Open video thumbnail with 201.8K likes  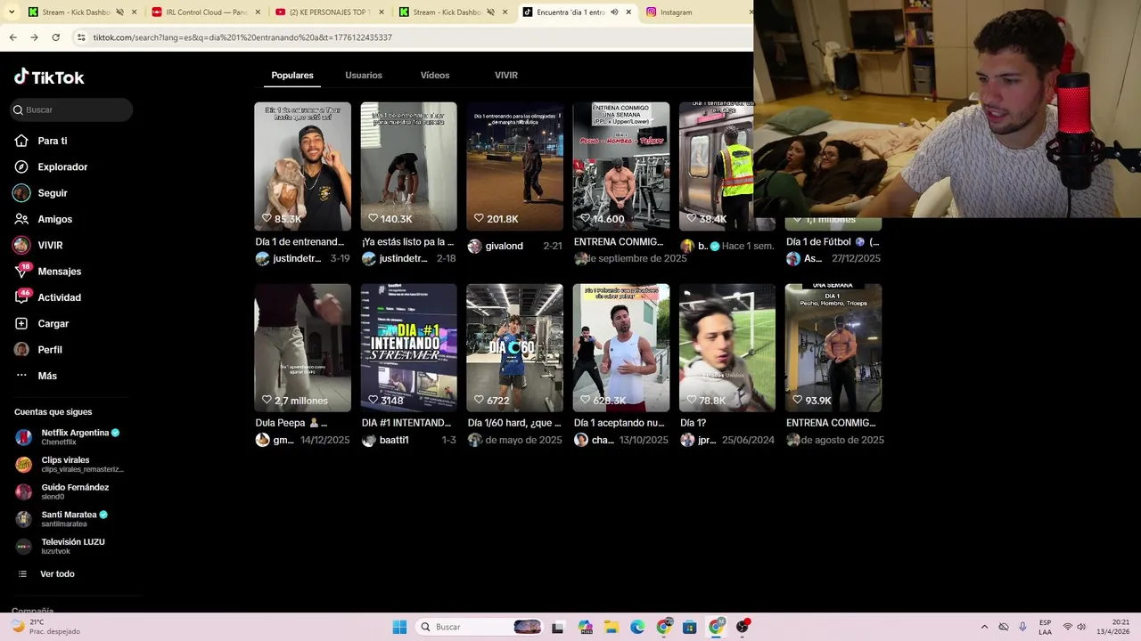pyautogui.click(x=514, y=166)
